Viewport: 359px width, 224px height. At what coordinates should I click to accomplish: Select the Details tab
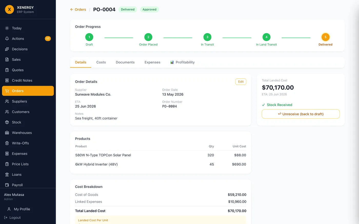[x=81, y=62]
